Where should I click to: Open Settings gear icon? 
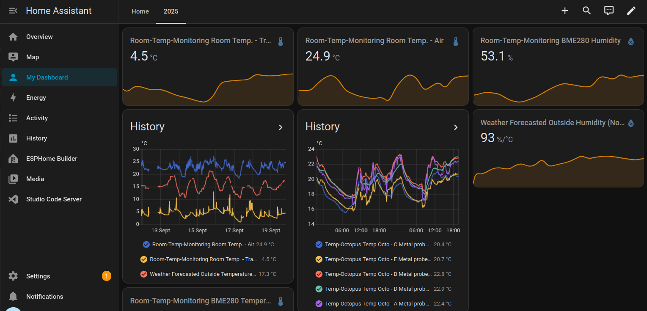coord(13,276)
